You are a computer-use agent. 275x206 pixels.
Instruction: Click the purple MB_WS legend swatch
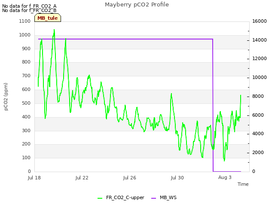[x=153, y=198]
